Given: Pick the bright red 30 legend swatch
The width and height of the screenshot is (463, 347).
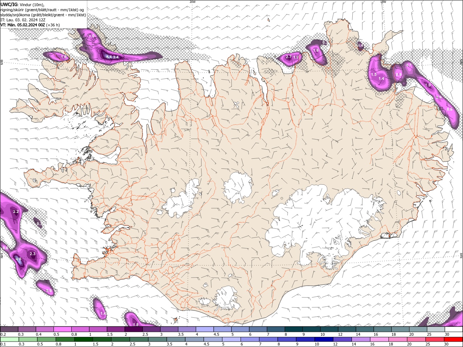Looking at the screenshot, I should click(x=453, y=339).
